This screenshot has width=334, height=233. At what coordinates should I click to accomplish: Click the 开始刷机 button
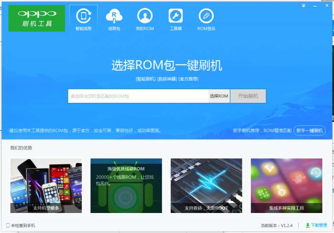[x=248, y=96]
